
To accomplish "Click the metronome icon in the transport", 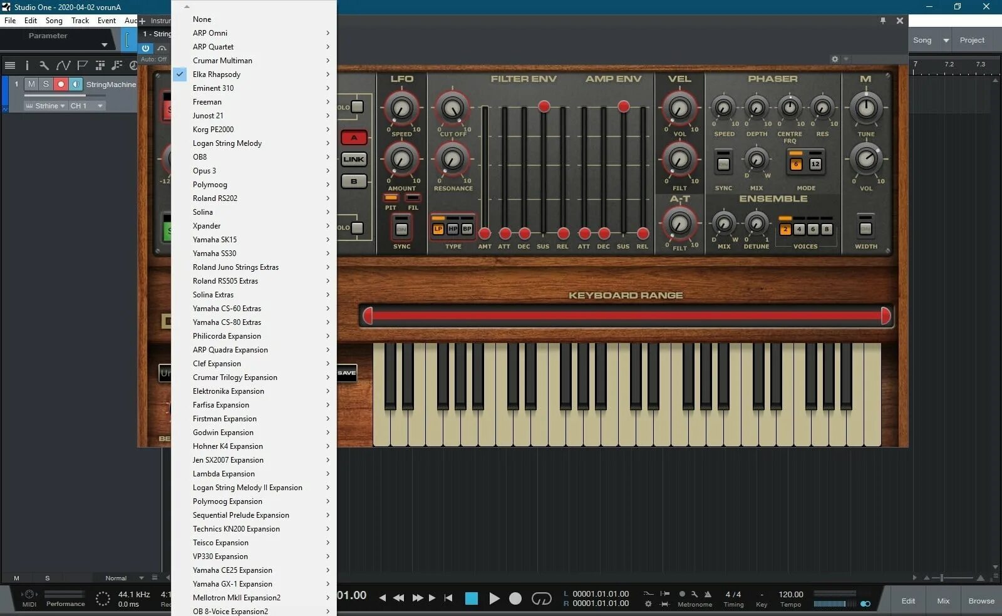I will point(708,594).
